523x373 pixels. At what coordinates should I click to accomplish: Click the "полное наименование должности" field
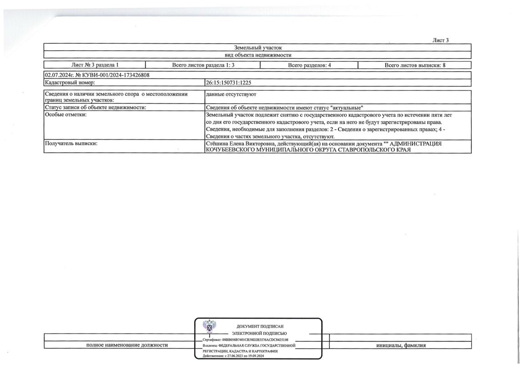[127, 345]
